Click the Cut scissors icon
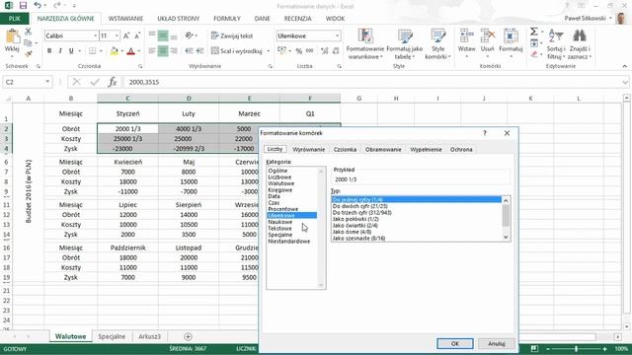This screenshot has width=632, height=355. [x=28, y=32]
